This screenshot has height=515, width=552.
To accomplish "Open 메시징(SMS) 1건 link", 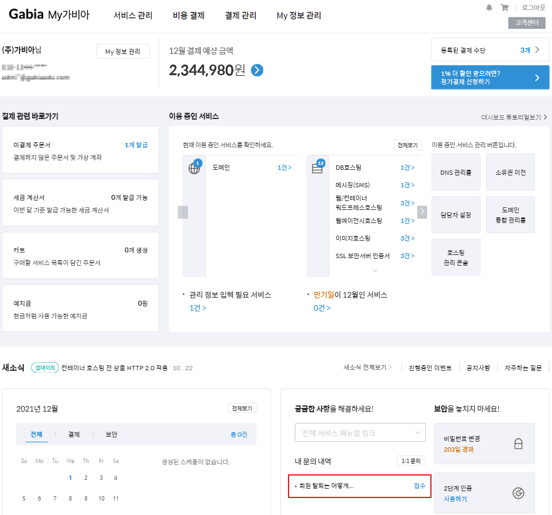I will (407, 185).
